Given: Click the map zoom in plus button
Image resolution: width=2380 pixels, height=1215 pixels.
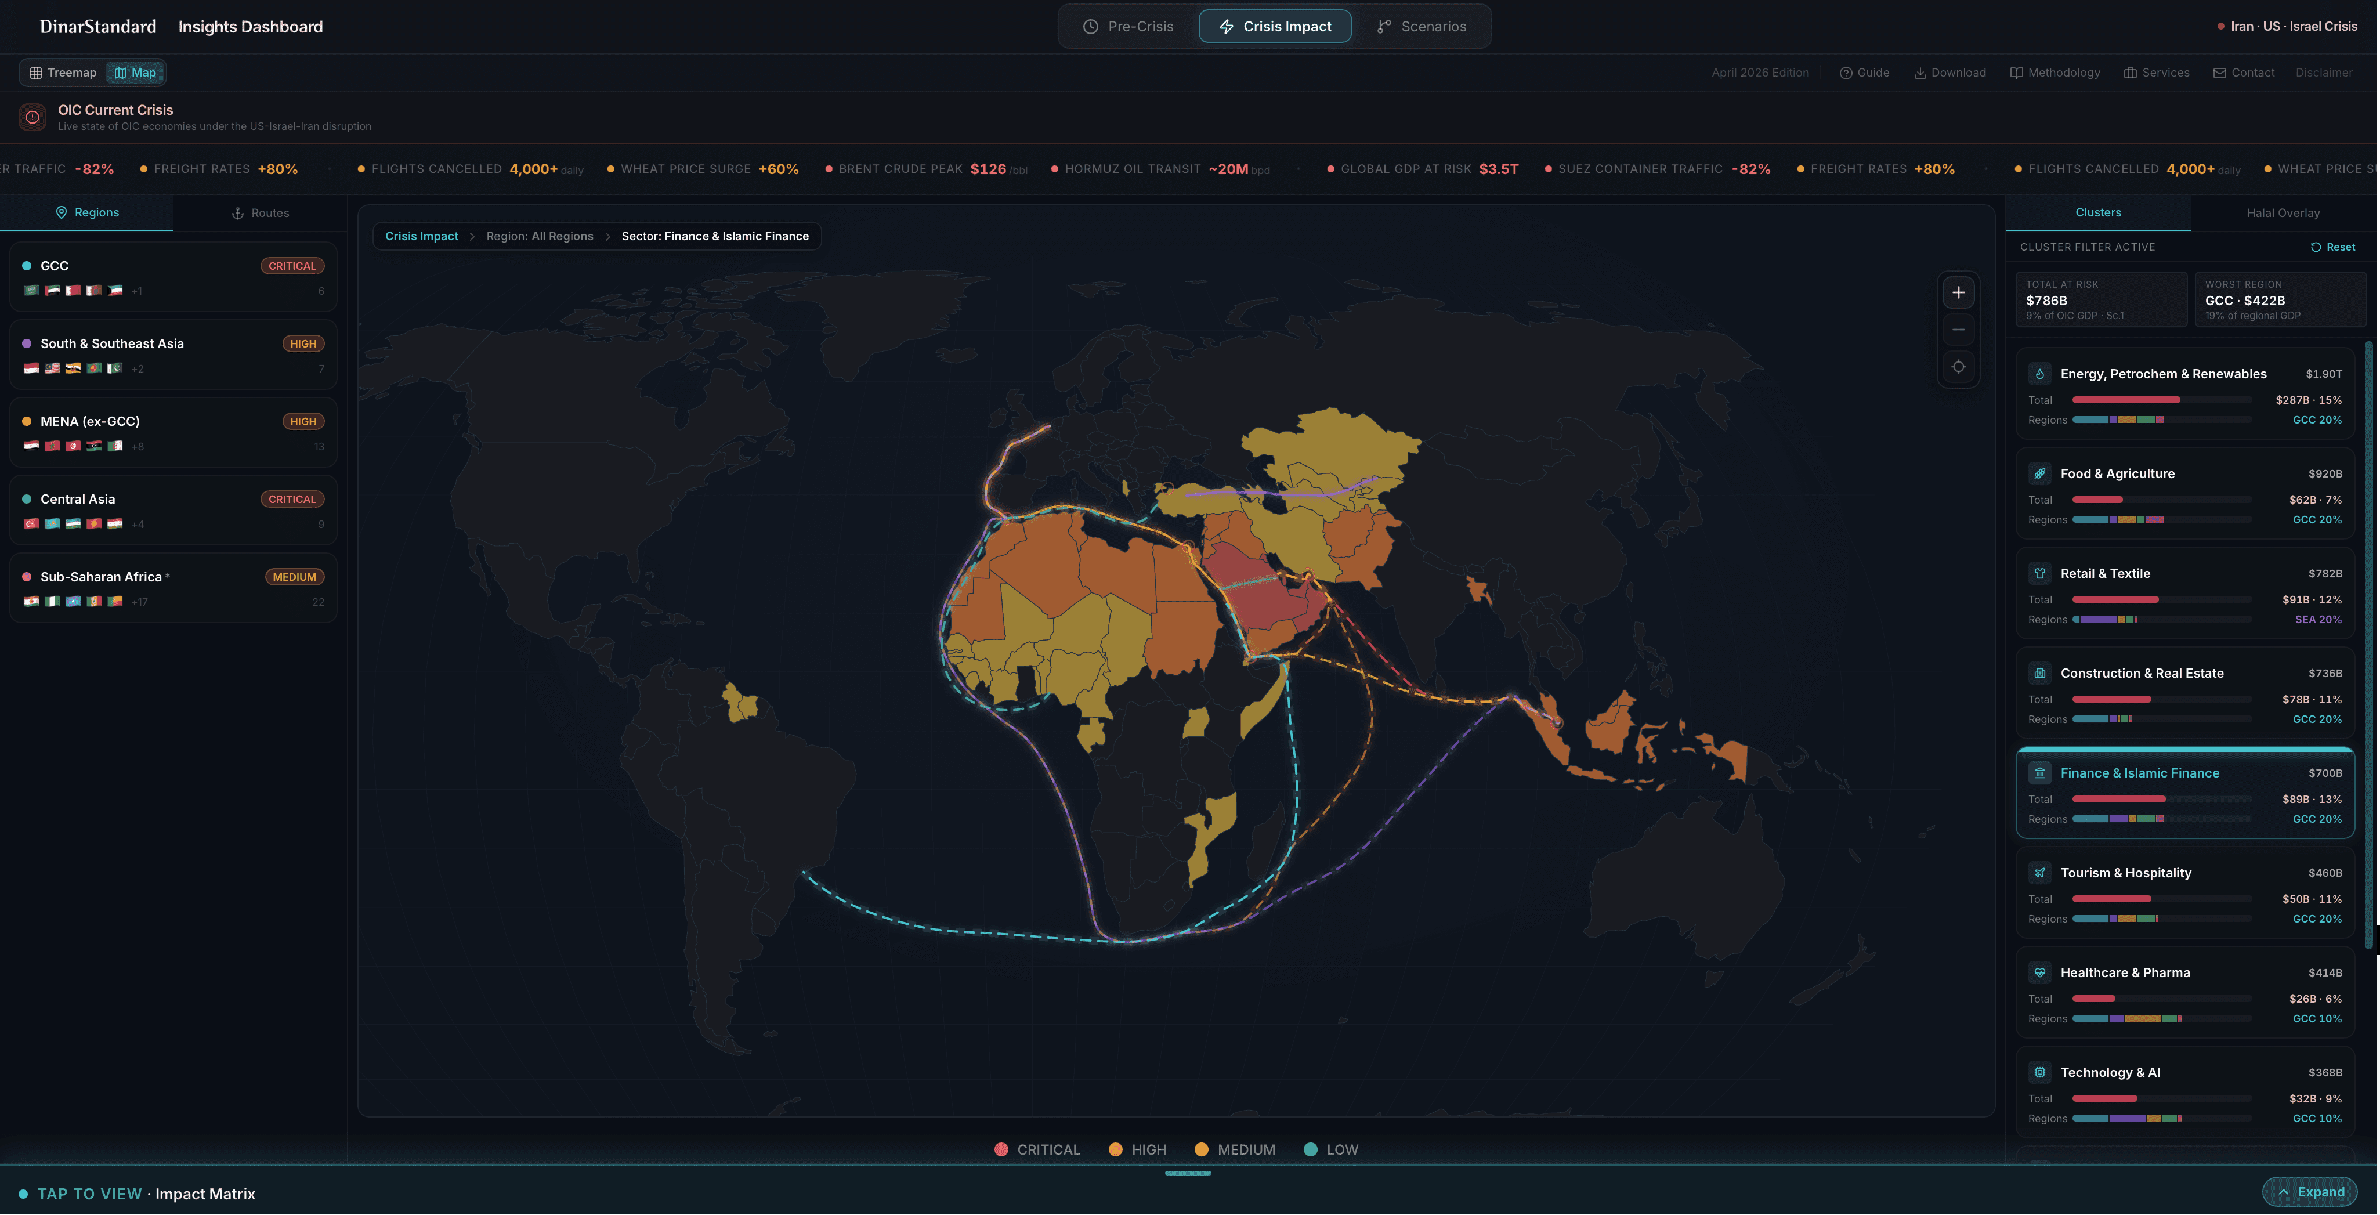Looking at the screenshot, I should [1958, 293].
